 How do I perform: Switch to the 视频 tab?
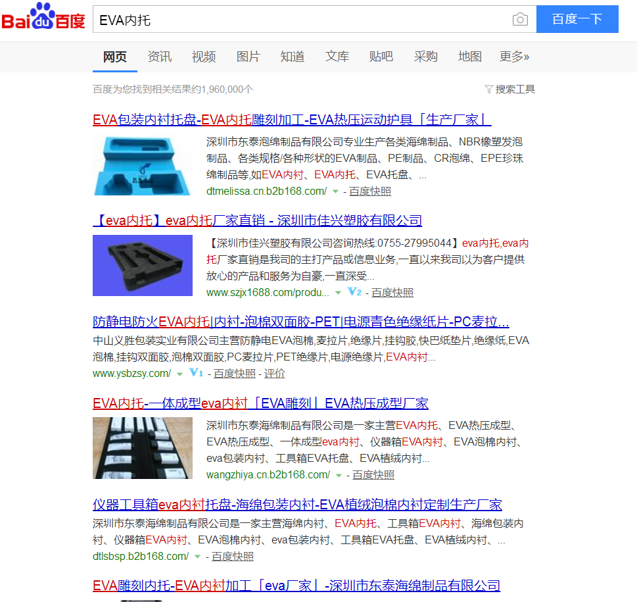[x=204, y=57]
